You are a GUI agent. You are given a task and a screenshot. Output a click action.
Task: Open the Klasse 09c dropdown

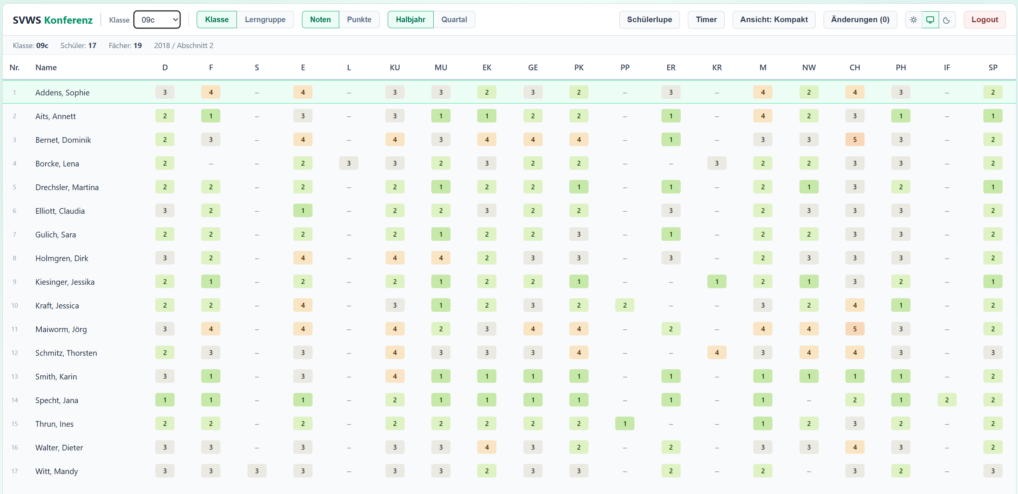click(x=157, y=20)
